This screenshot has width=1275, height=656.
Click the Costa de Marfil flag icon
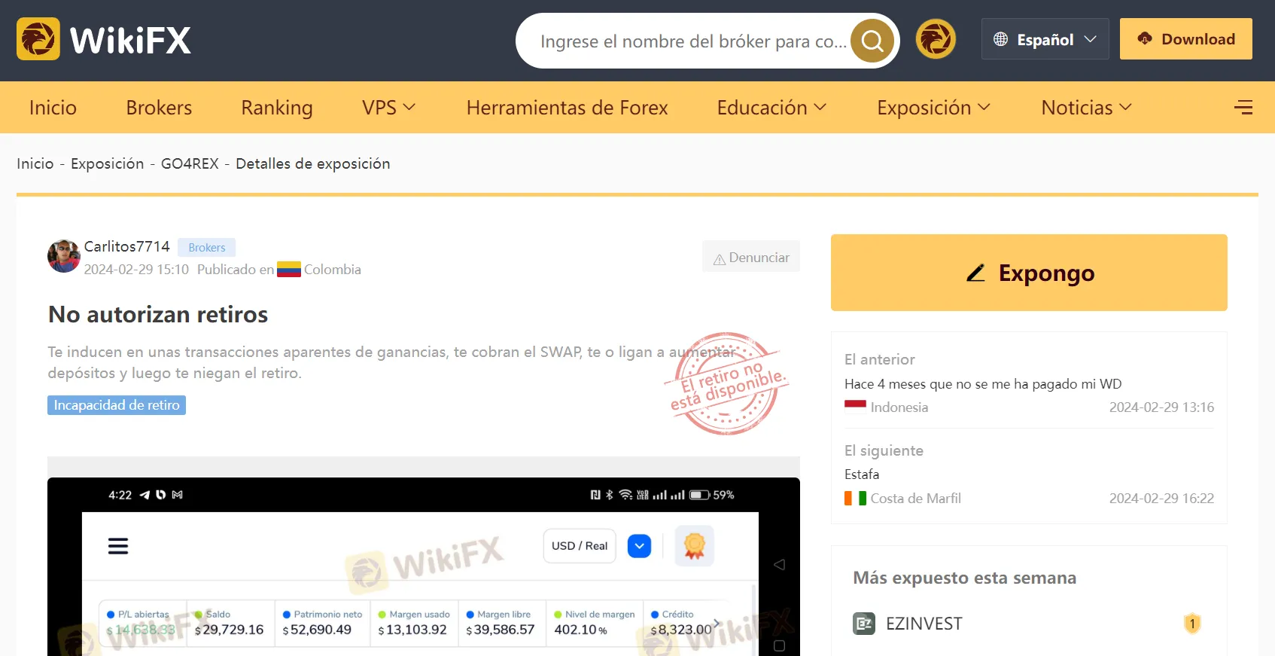click(x=855, y=499)
